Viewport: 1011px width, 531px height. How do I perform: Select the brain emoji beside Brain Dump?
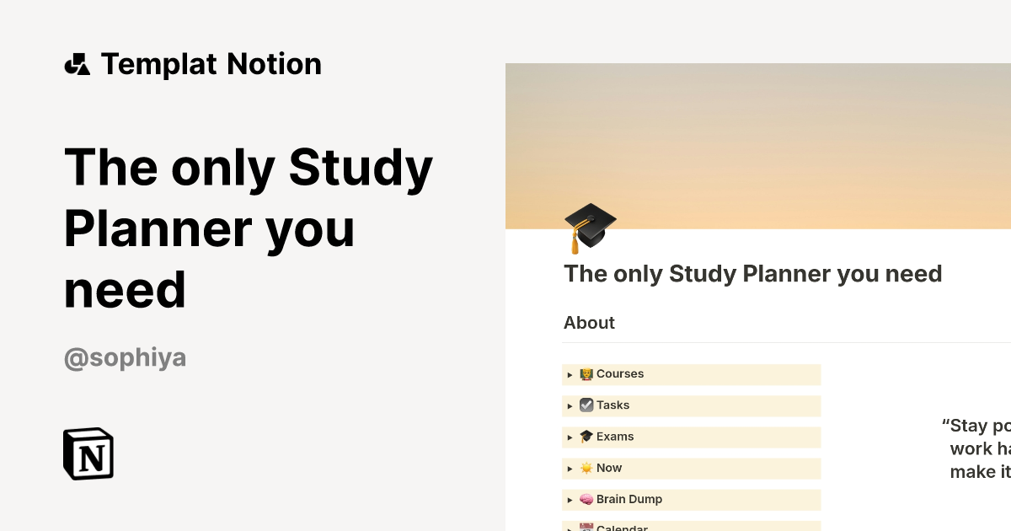click(586, 499)
